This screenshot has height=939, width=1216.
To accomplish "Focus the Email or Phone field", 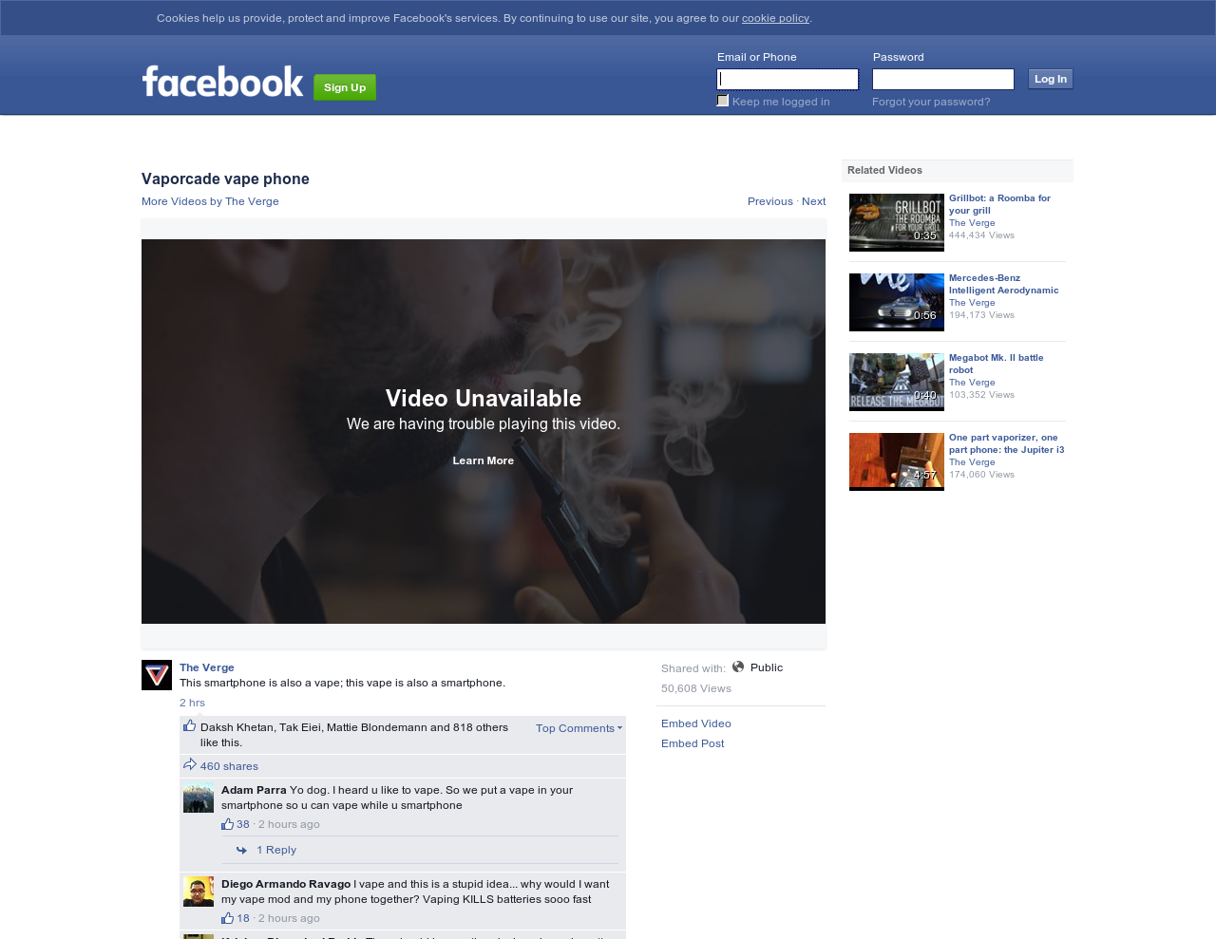I will coord(788,79).
